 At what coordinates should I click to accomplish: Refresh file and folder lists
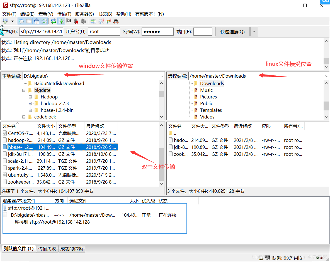54,21
